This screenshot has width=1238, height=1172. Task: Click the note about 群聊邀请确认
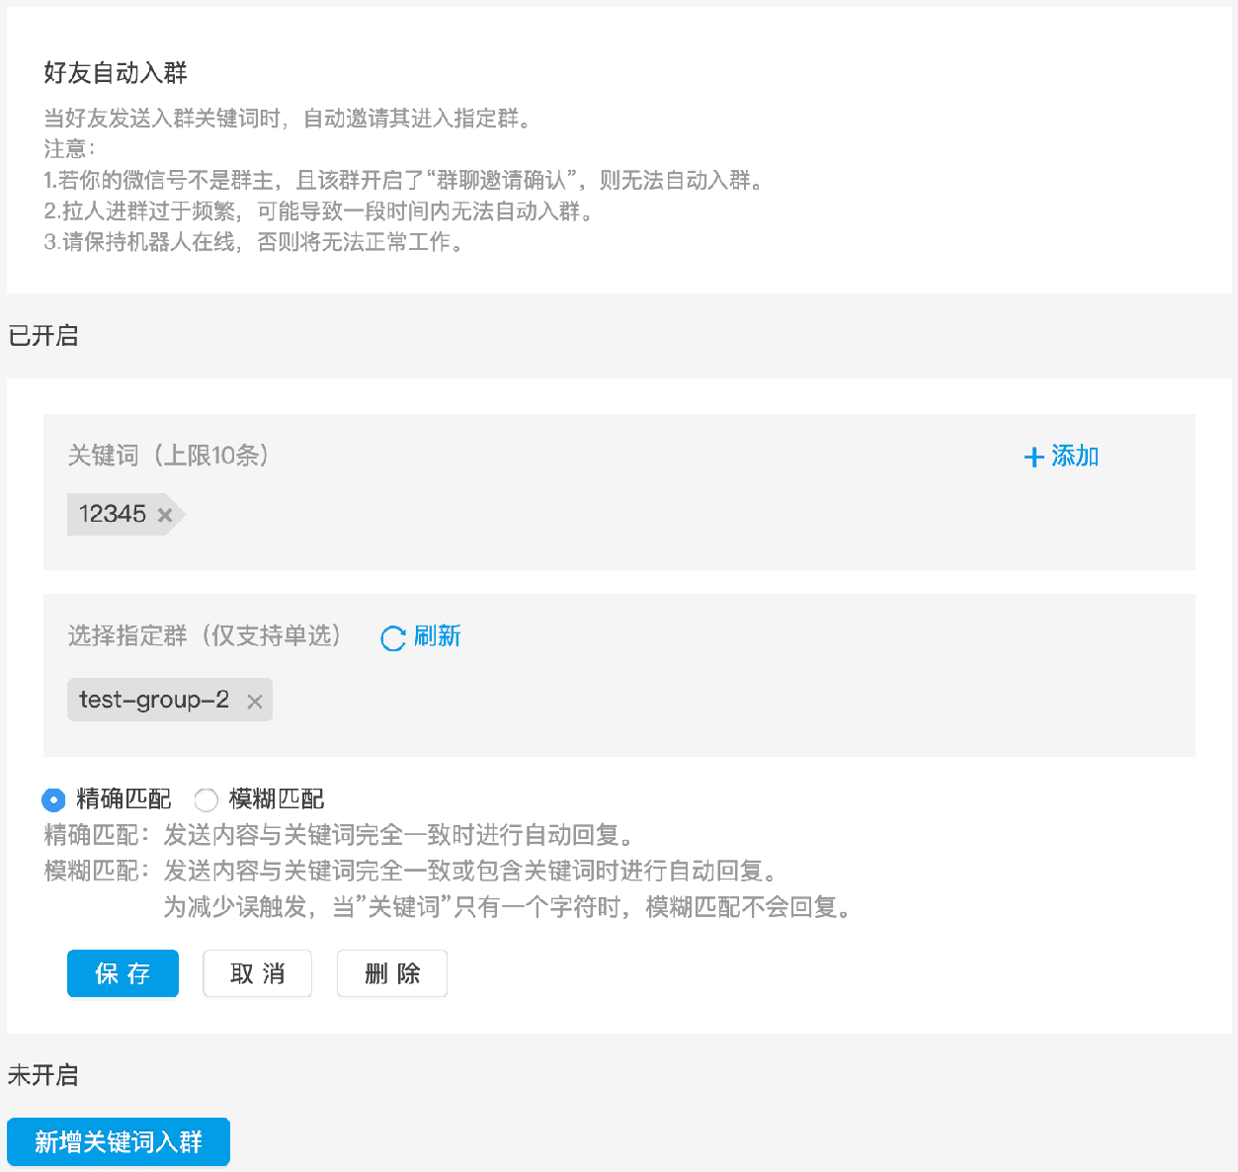tap(404, 180)
